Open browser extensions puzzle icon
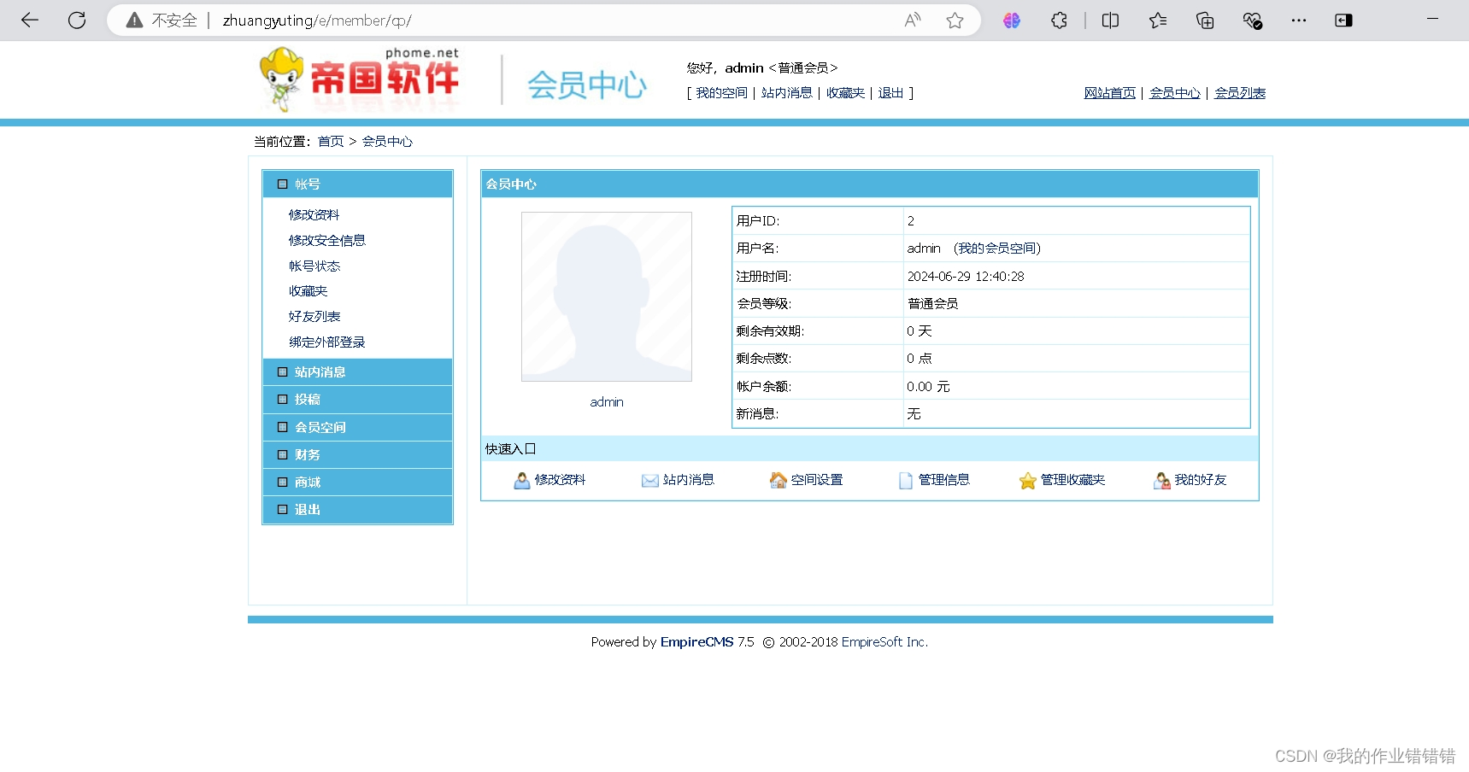The image size is (1469, 772). 1060,20
